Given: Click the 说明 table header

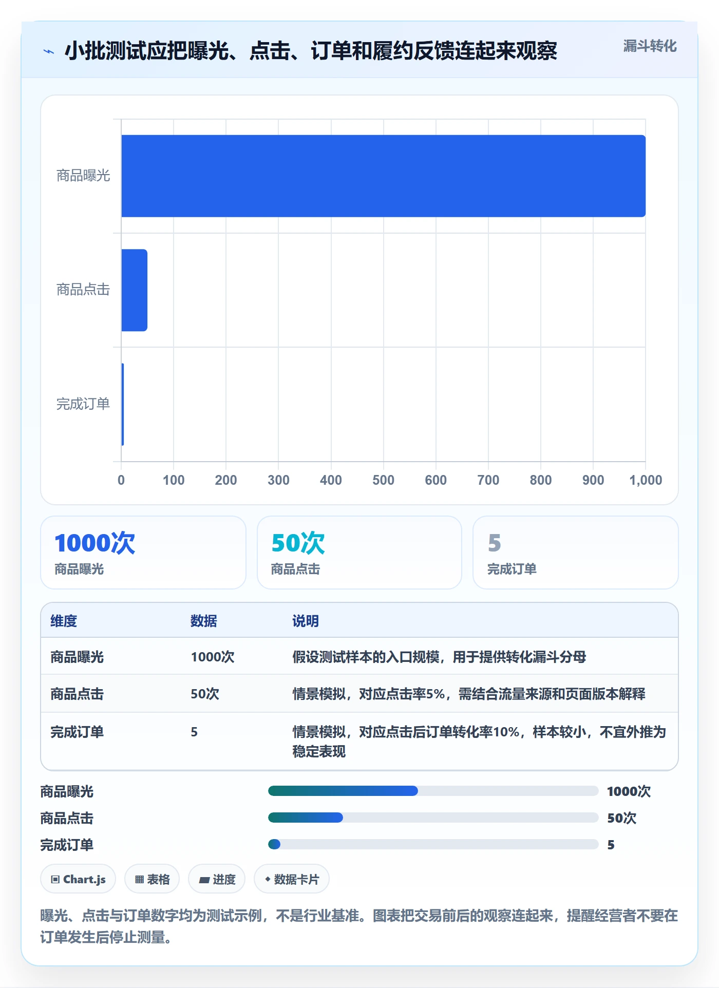Looking at the screenshot, I should (x=306, y=621).
